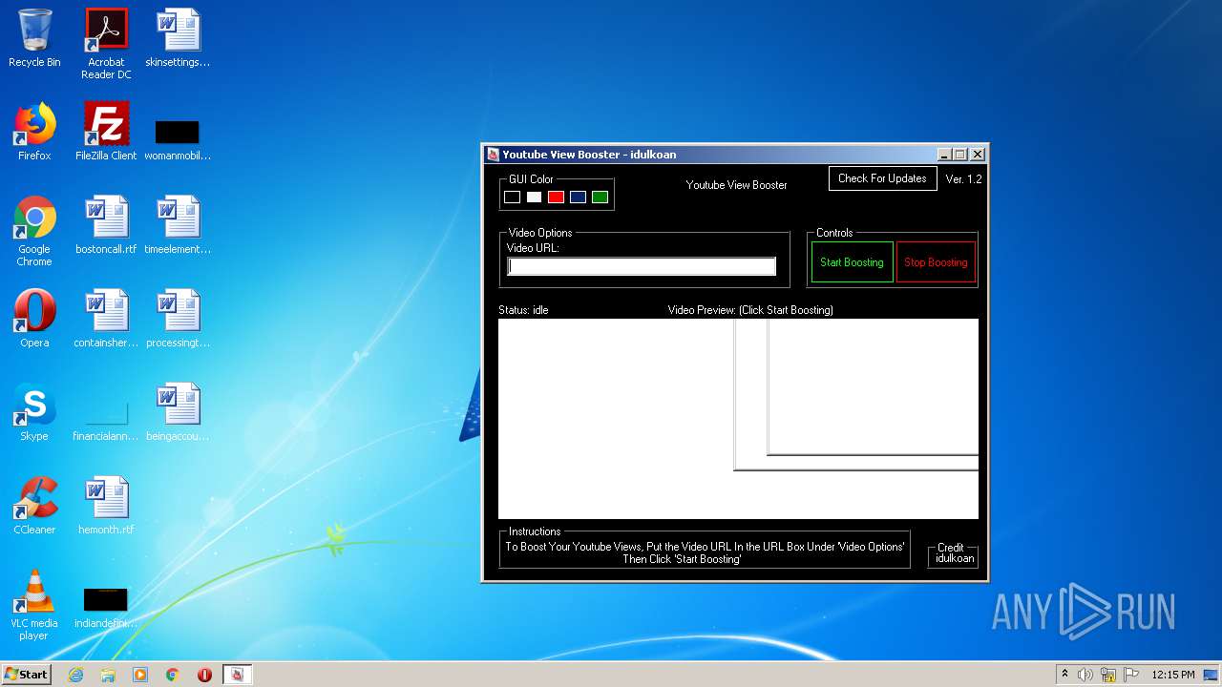
Task: Choose the red GUI color swatch
Action: tap(556, 198)
